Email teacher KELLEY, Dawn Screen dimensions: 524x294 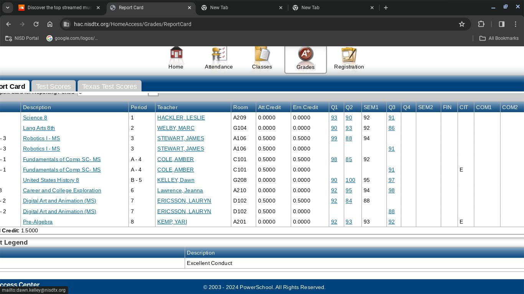pos(176,180)
